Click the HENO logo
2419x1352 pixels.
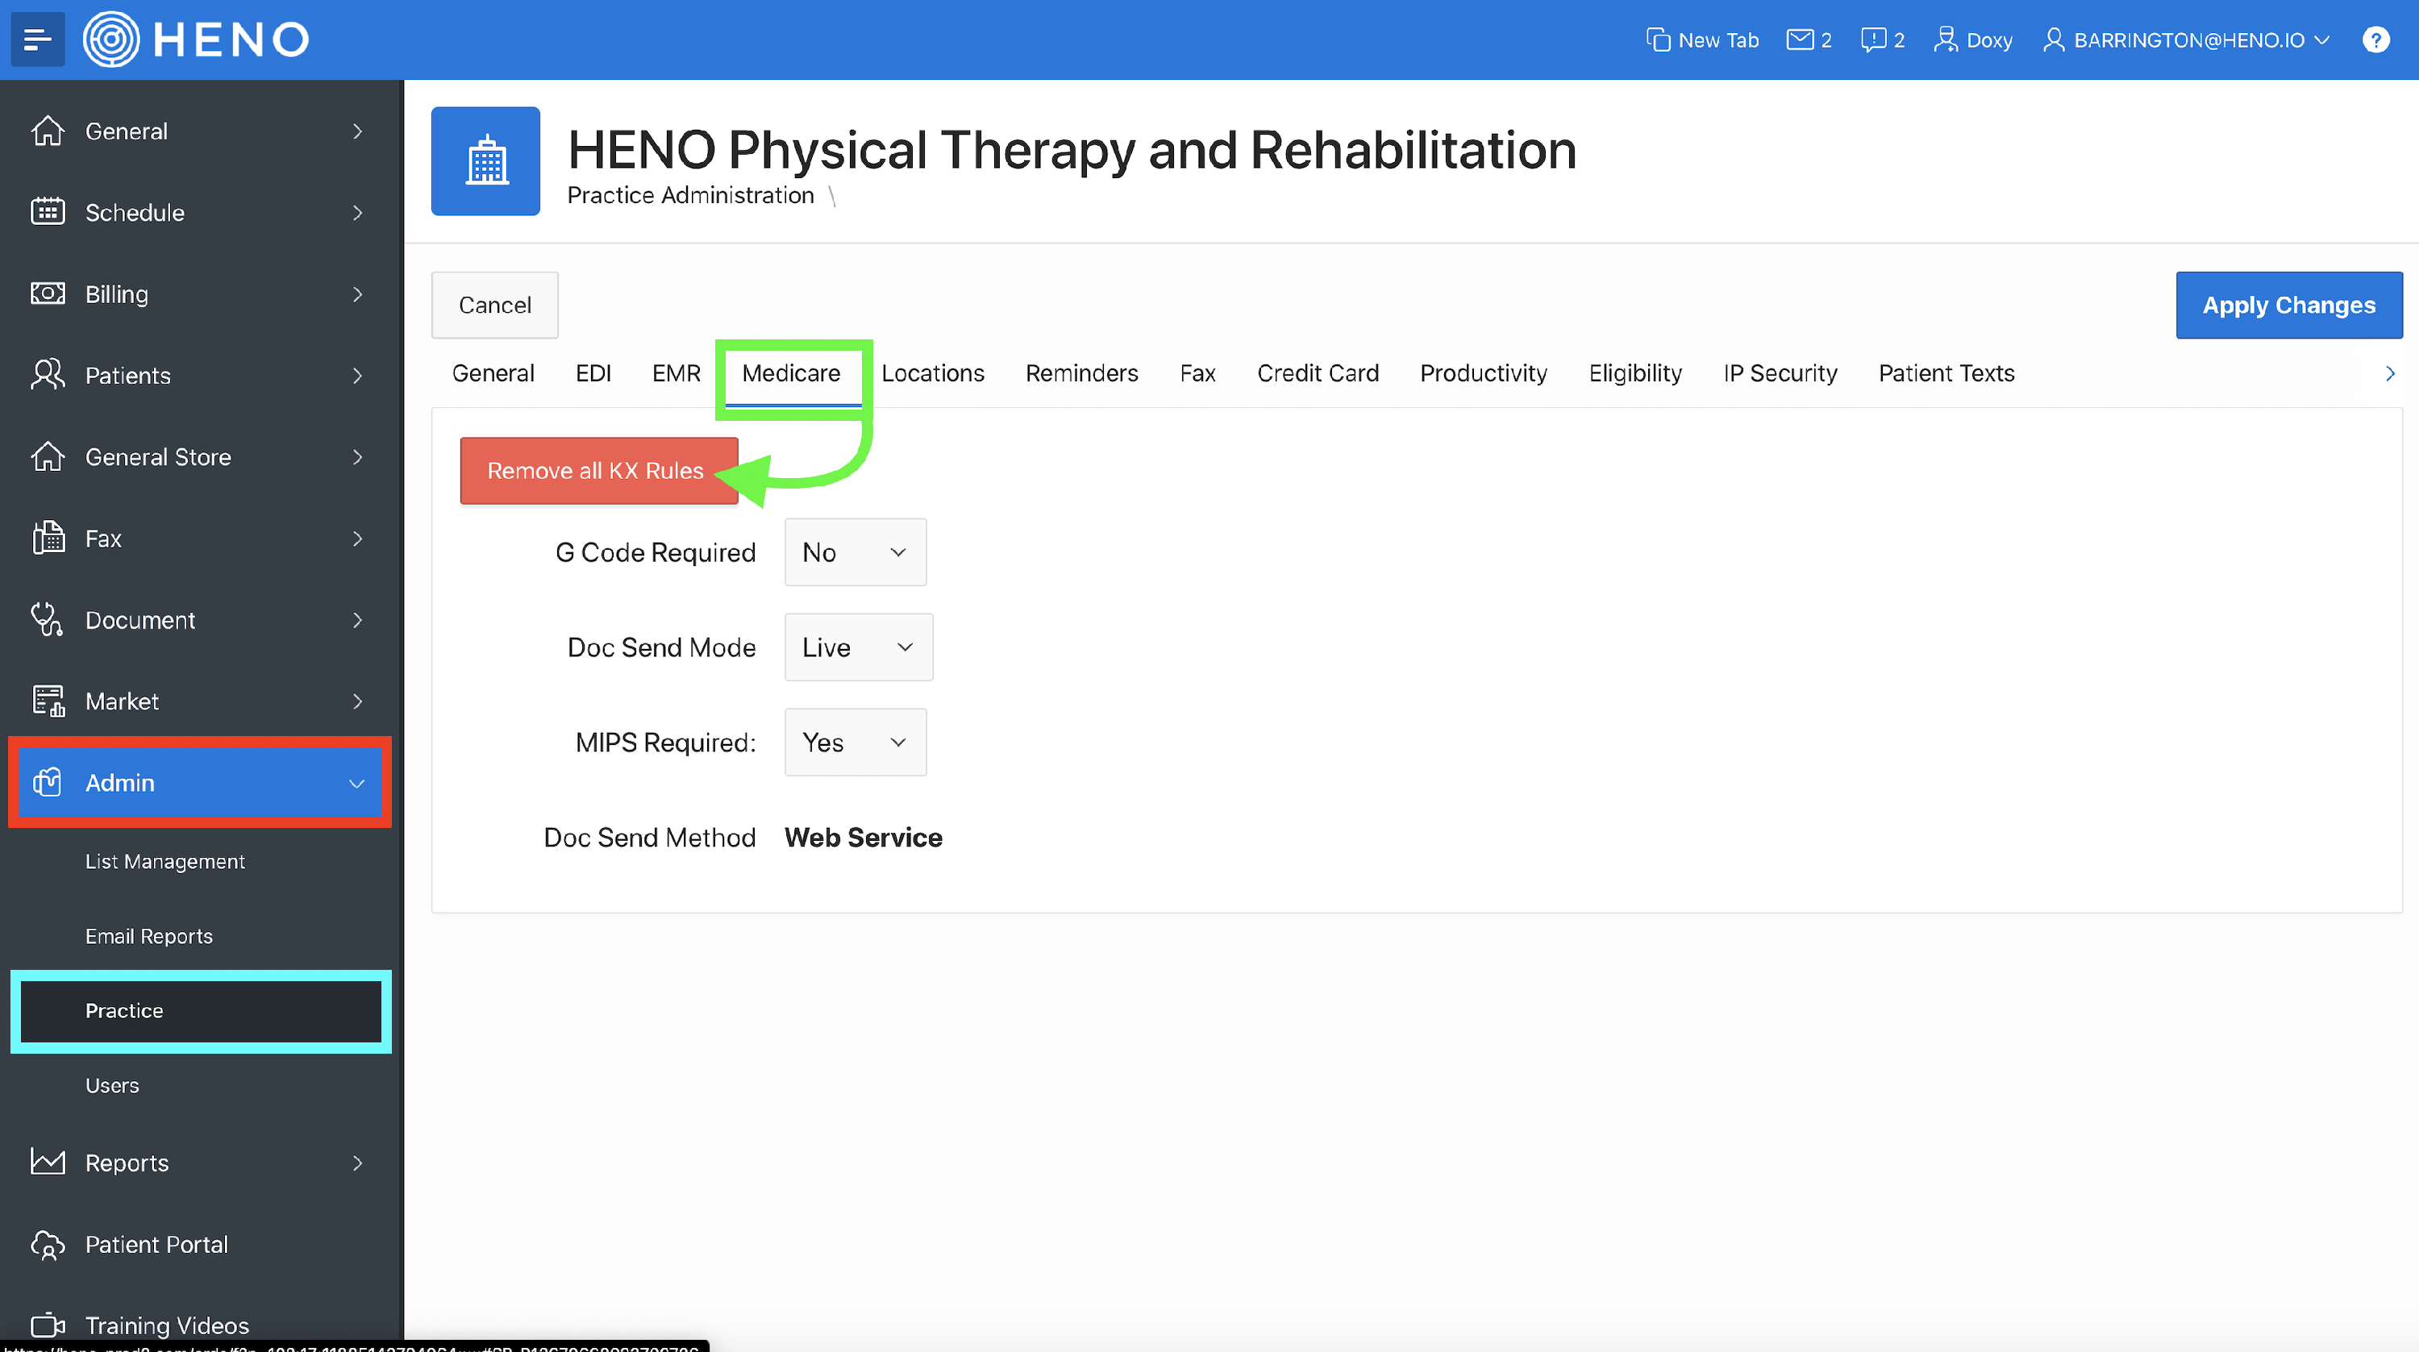click(x=198, y=40)
